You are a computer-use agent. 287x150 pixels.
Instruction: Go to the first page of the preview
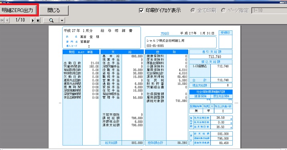[x=2, y=20]
